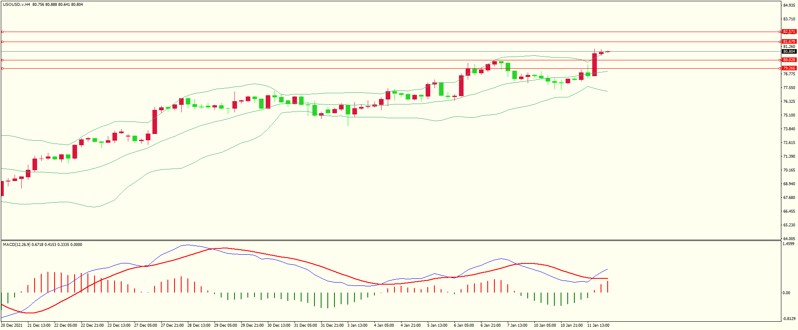Click the 22 Dec 21:00 time label
This screenshot has width=798, height=330.
point(92,325)
